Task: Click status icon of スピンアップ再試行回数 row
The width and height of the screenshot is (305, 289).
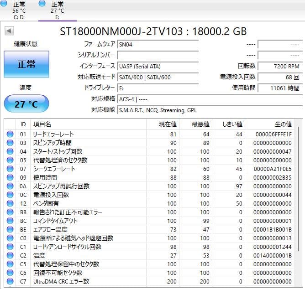Action: [x=10, y=186]
